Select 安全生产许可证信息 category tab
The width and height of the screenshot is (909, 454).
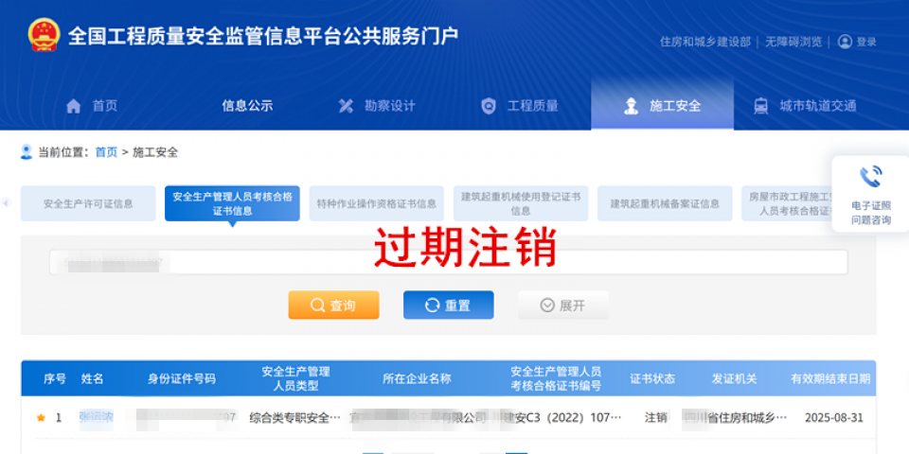point(88,203)
